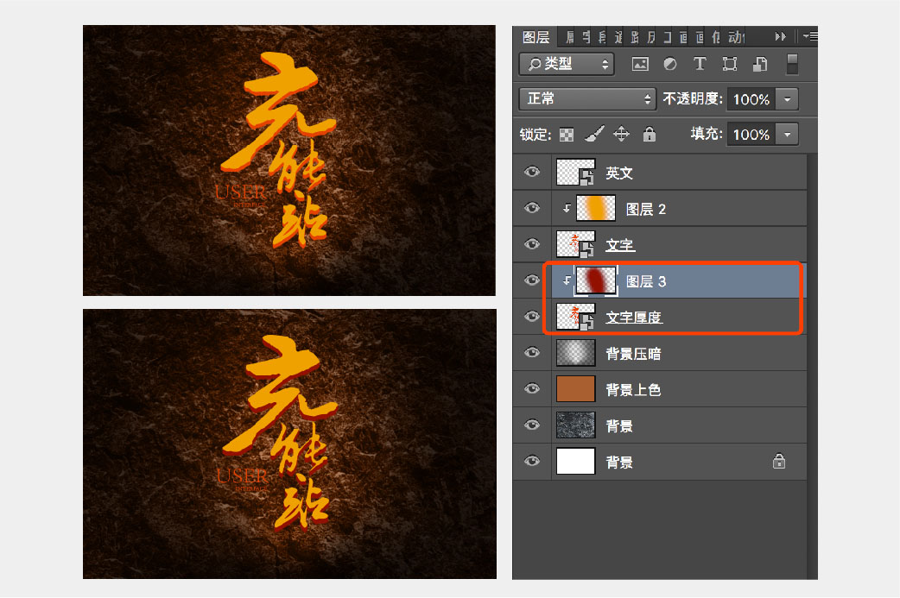Screen dimensions: 900x598
Task: Enable lock position icon
Action: (x=620, y=134)
